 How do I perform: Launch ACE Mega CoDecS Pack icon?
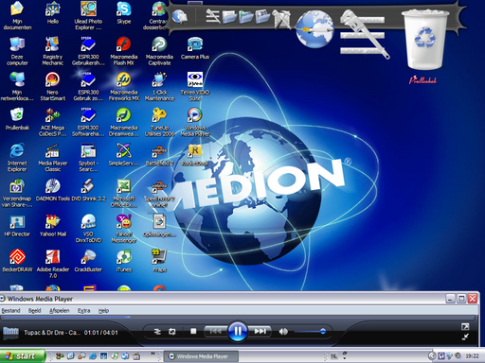53,122
